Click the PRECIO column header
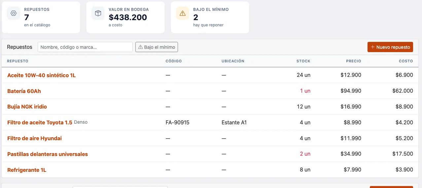The height and width of the screenshot is (188, 422). (354, 61)
